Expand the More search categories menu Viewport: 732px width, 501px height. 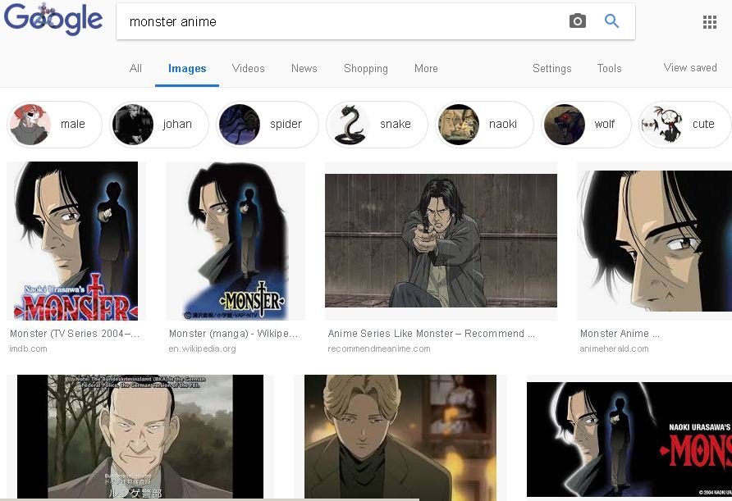[x=426, y=69]
